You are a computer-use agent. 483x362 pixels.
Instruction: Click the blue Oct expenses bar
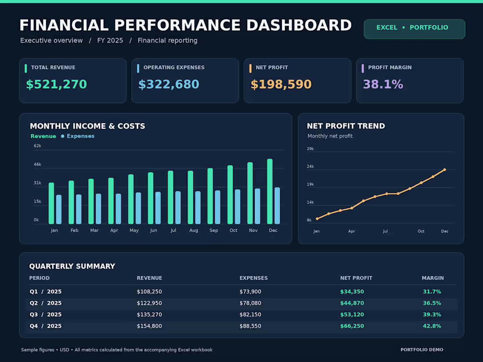coord(238,207)
